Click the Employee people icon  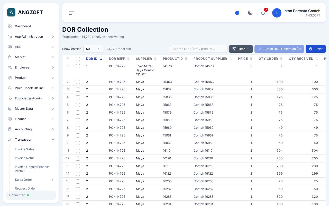pos(10,67)
